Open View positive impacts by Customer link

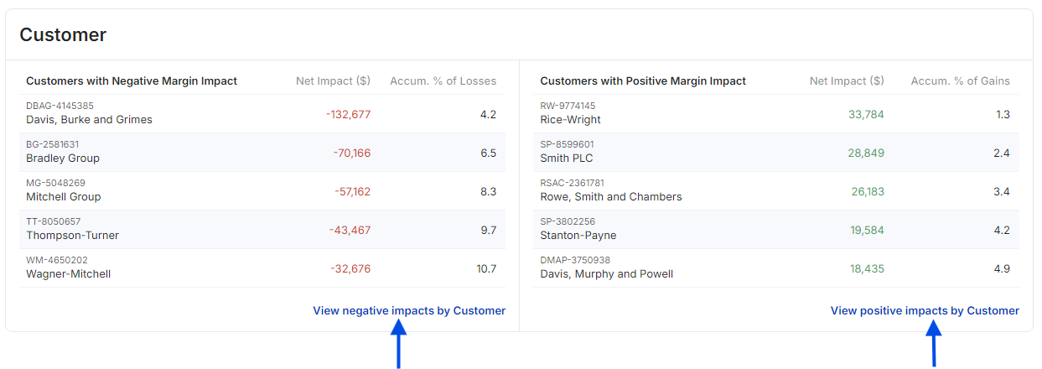tap(925, 310)
